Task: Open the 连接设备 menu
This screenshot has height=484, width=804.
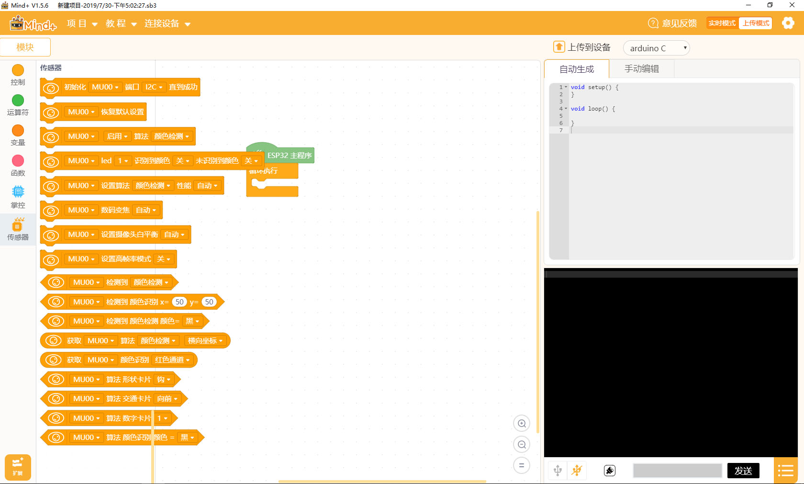Action: [x=167, y=23]
